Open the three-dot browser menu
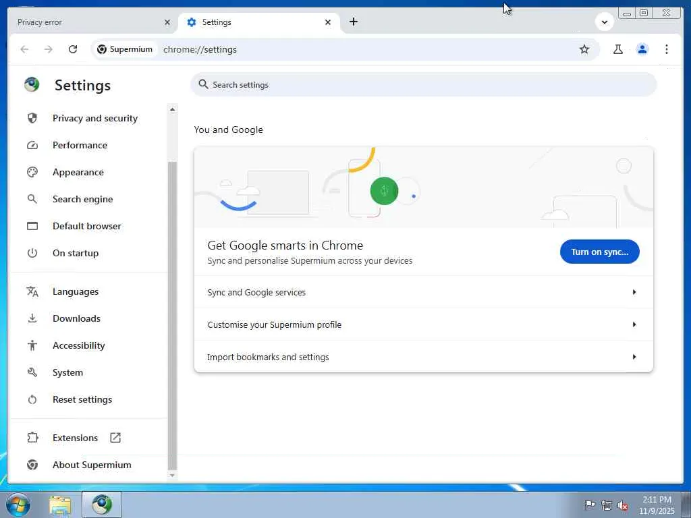This screenshot has width=691, height=518. point(666,49)
